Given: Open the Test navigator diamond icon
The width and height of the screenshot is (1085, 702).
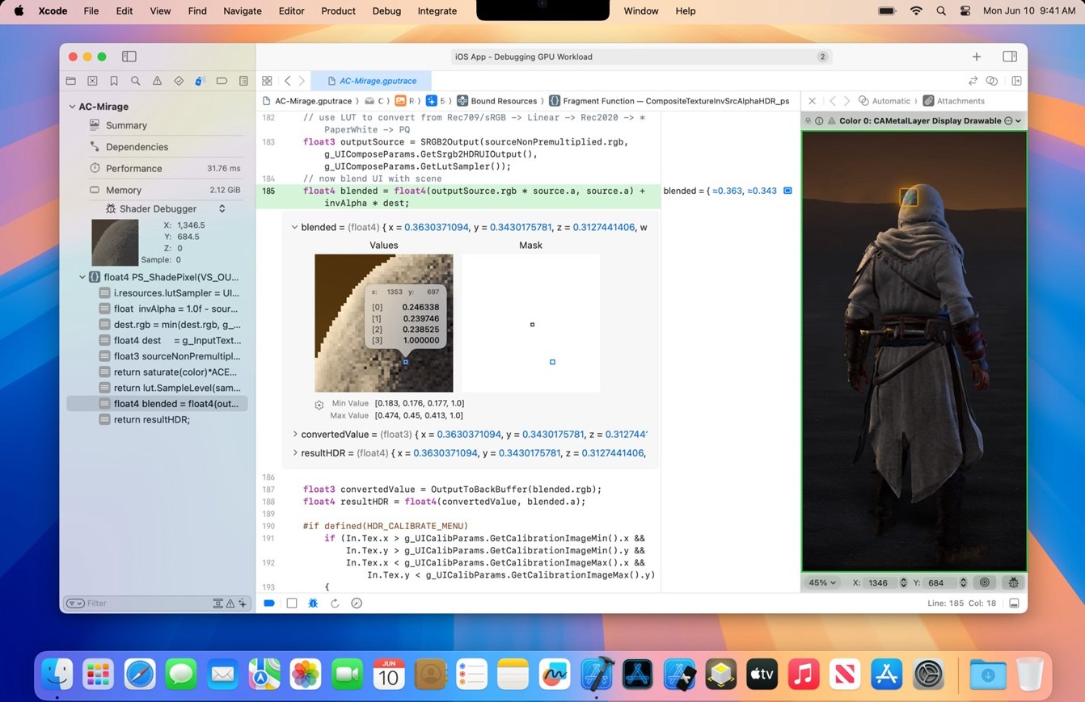Looking at the screenshot, I should click(179, 81).
